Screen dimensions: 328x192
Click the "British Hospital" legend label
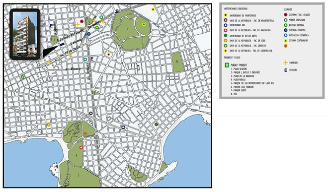click(x=296, y=25)
